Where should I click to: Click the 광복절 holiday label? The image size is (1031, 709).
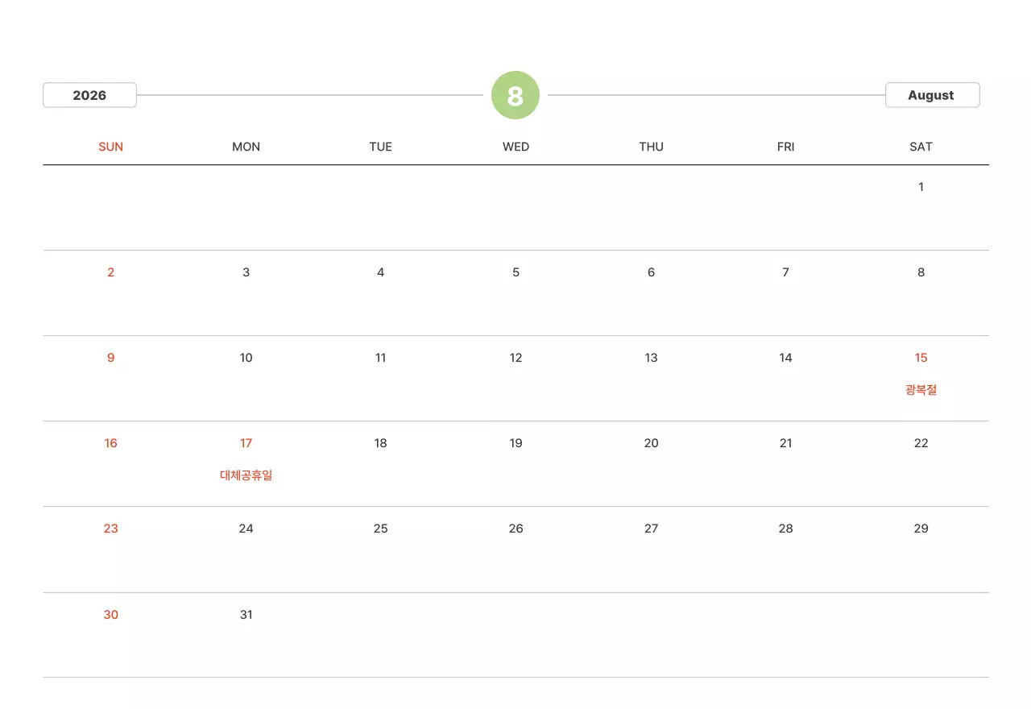click(x=921, y=390)
